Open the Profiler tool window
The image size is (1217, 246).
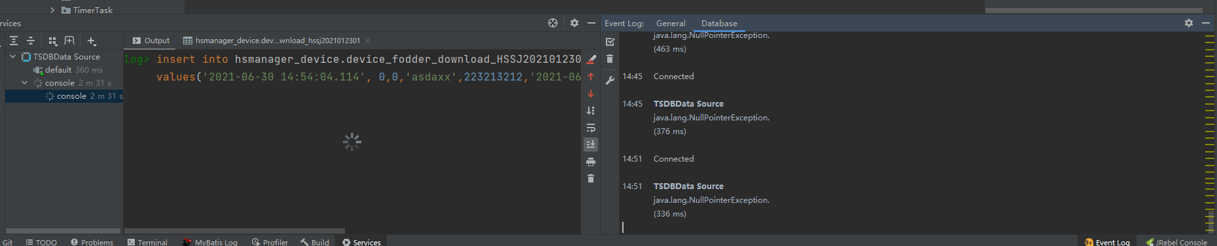coord(270,242)
